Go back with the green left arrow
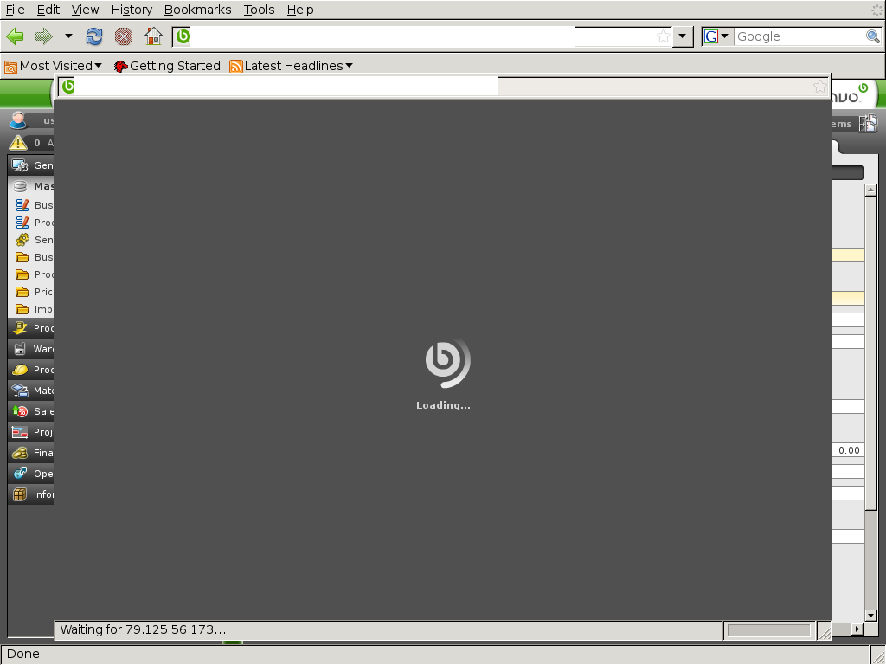 pyautogui.click(x=16, y=36)
